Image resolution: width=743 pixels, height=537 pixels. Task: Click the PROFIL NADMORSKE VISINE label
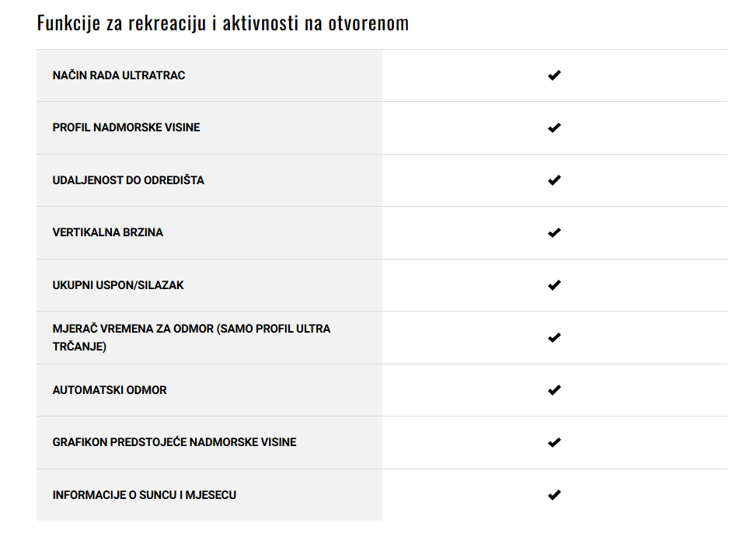point(126,127)
